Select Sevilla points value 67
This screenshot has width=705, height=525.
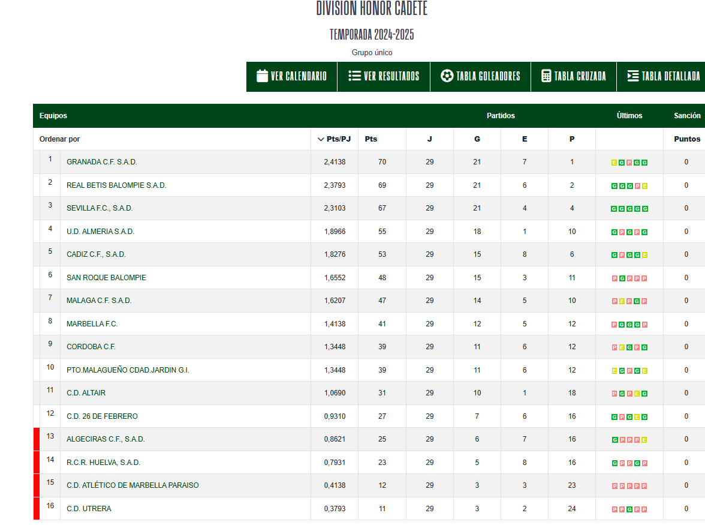coord(382,208)
